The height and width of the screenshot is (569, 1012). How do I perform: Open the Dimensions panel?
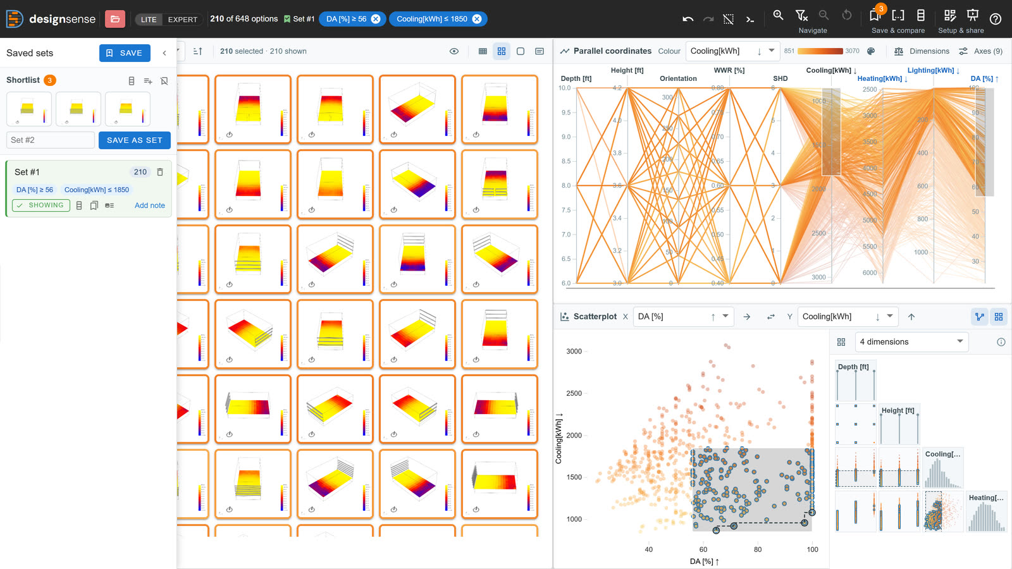pos(922,51)
